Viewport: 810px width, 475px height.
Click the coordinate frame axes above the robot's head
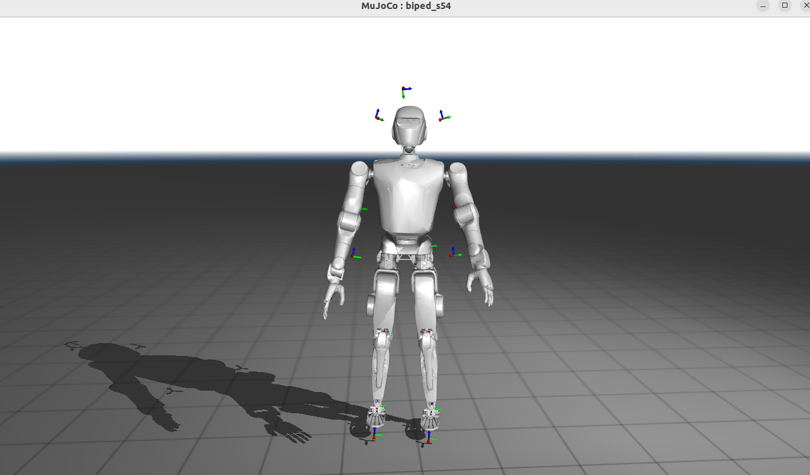coord(404,90)
